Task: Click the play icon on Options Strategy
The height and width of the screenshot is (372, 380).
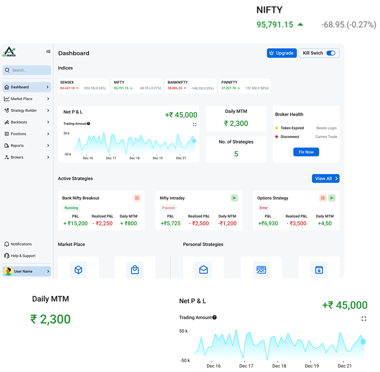Action: (332, 198)
